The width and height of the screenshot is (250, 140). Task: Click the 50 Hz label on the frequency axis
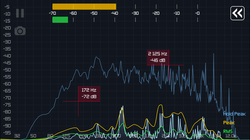(33, 136)
